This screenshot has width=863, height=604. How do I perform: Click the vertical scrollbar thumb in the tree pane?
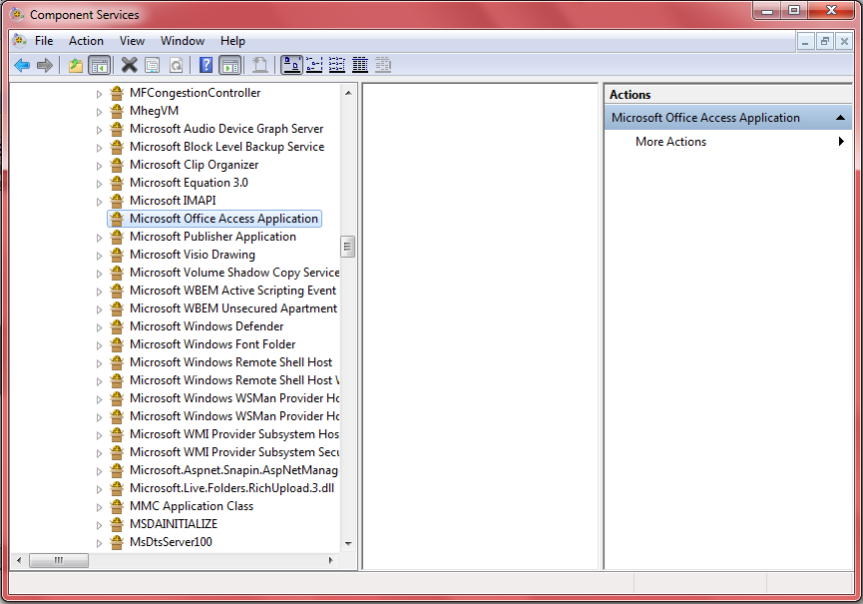click(348, 247)
